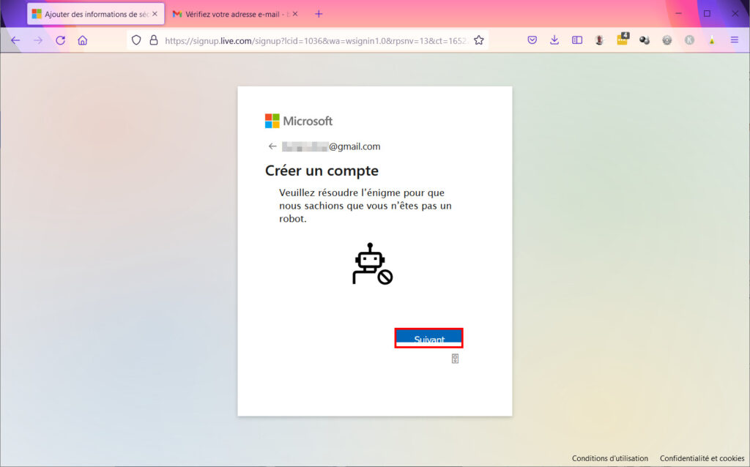
Task: Click the small audio challenge icon below Suivant
Action: [455, 359]
